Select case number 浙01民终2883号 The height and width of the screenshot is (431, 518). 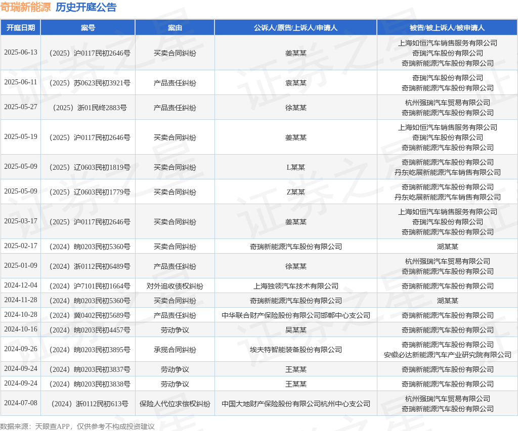pos(90,108)
